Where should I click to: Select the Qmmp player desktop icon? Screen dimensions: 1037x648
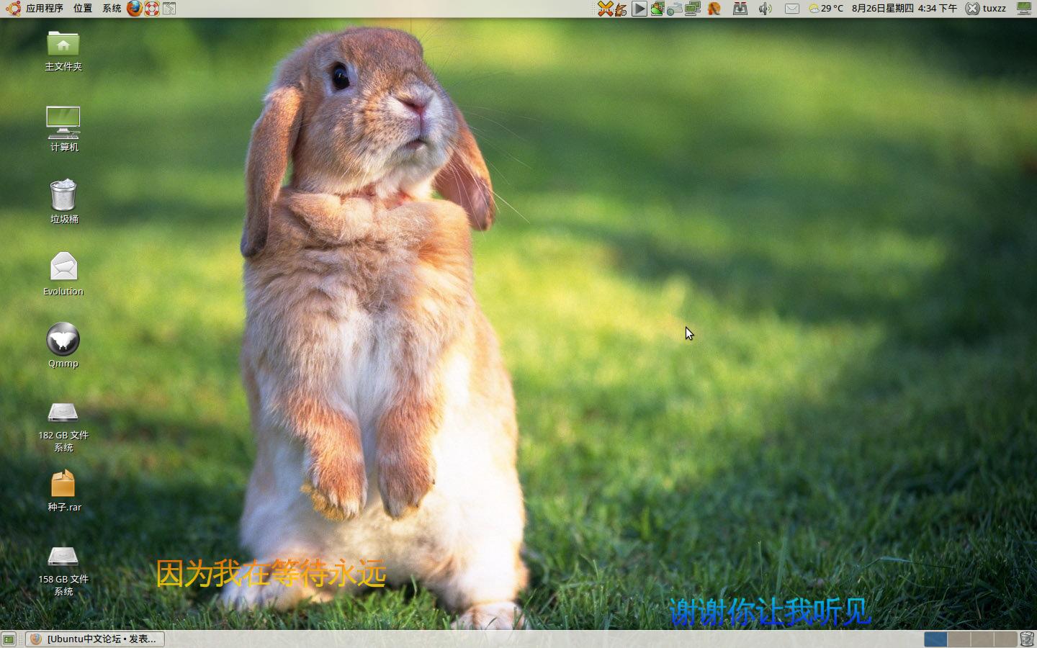coord(63,346)
